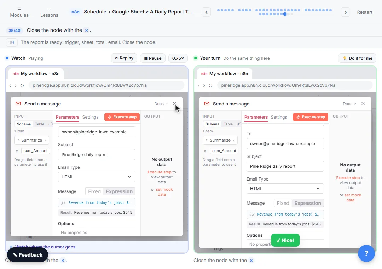The height and width of the screenshot is (269, 382).
Task: Click address bar in Watch browser
Action: [106, 85]
